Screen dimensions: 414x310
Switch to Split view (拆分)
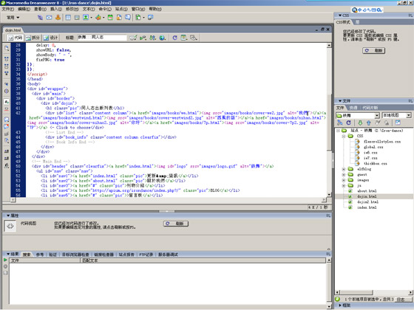[33, 38]
